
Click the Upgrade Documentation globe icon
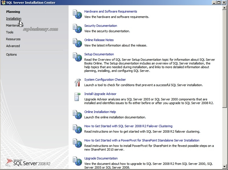click(77, 161)
